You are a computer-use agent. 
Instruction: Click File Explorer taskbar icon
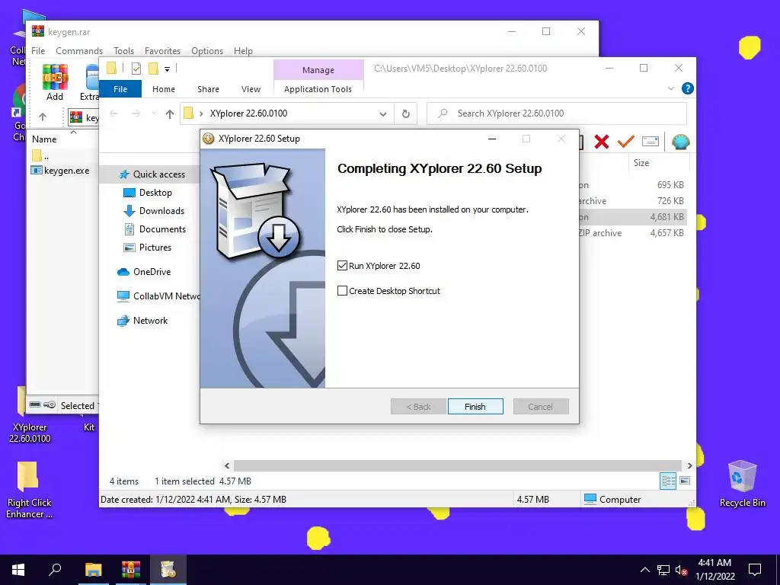click(93, 570)
